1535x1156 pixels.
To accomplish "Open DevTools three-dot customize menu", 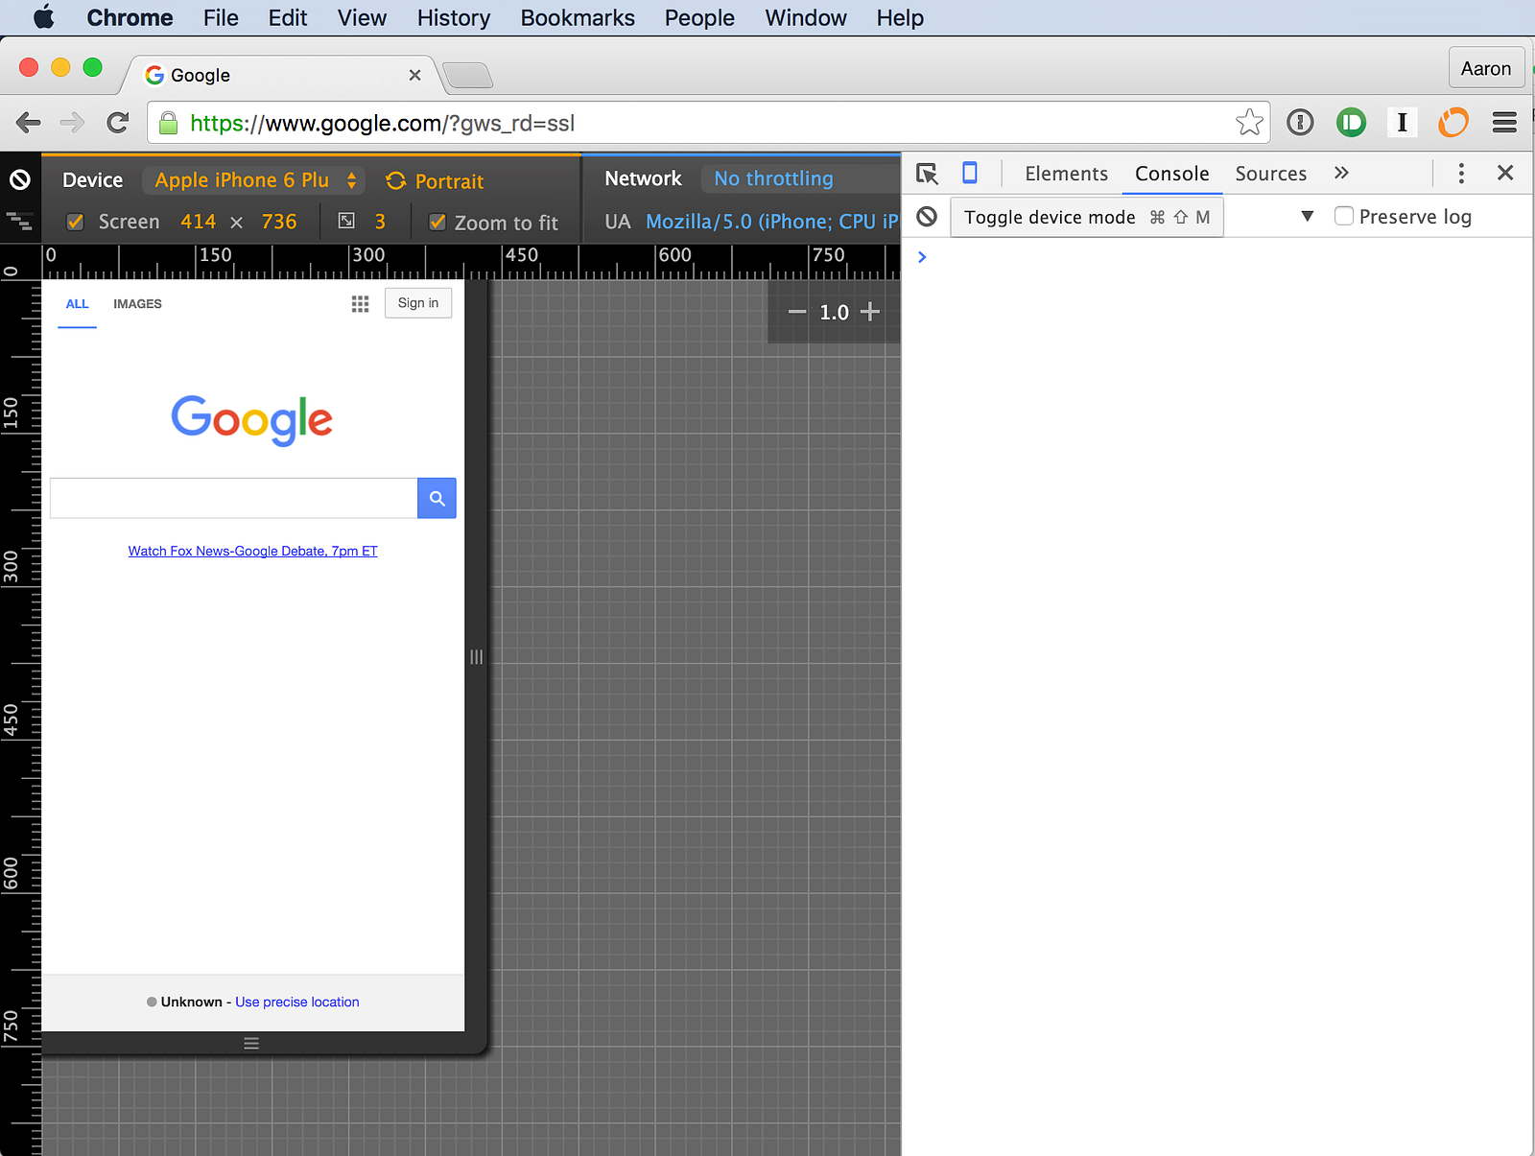I will coord(1461,174).
